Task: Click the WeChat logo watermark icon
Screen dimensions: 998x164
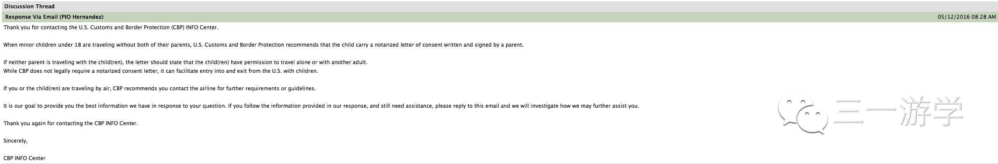Action: [x=803, y=115]
